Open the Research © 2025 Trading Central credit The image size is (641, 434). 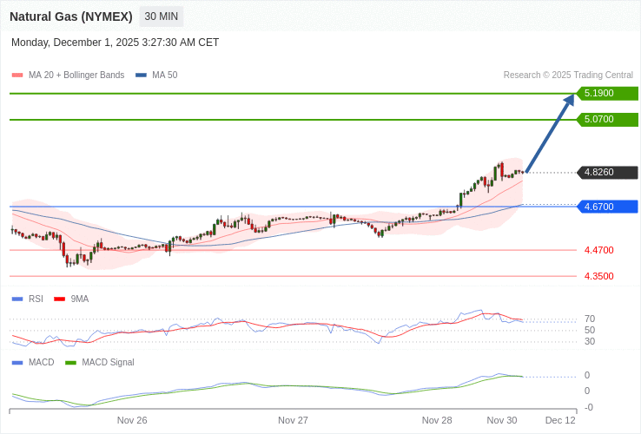568,76
